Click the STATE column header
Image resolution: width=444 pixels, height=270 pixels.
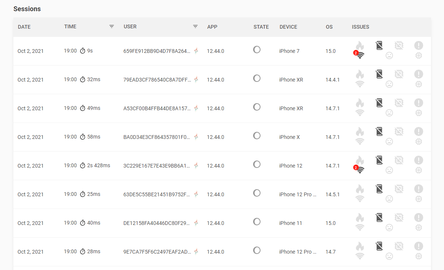[x=261, y=27]
